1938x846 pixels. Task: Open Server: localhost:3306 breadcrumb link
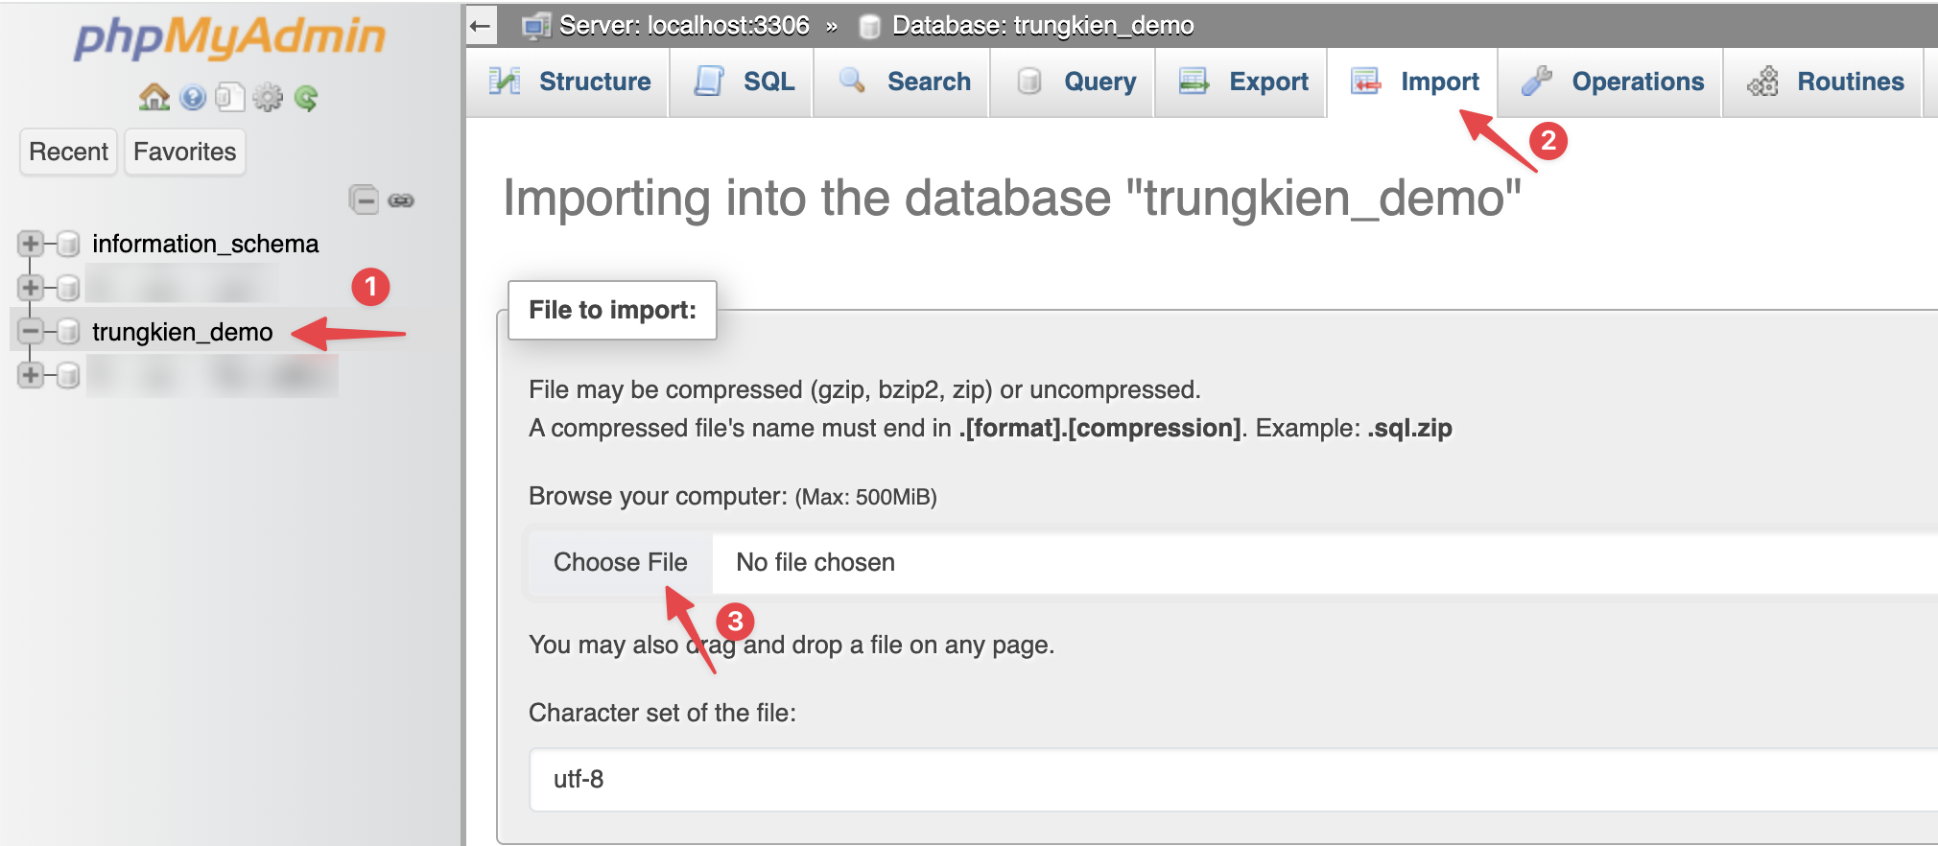tap(684, 26)
